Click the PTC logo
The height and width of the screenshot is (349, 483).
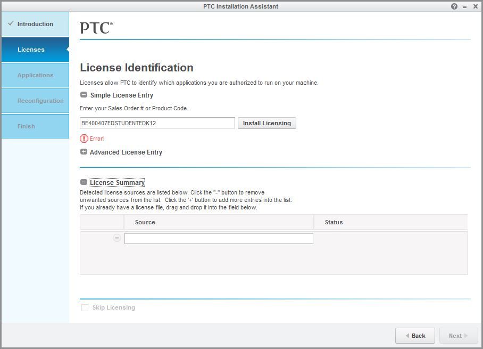96,28
